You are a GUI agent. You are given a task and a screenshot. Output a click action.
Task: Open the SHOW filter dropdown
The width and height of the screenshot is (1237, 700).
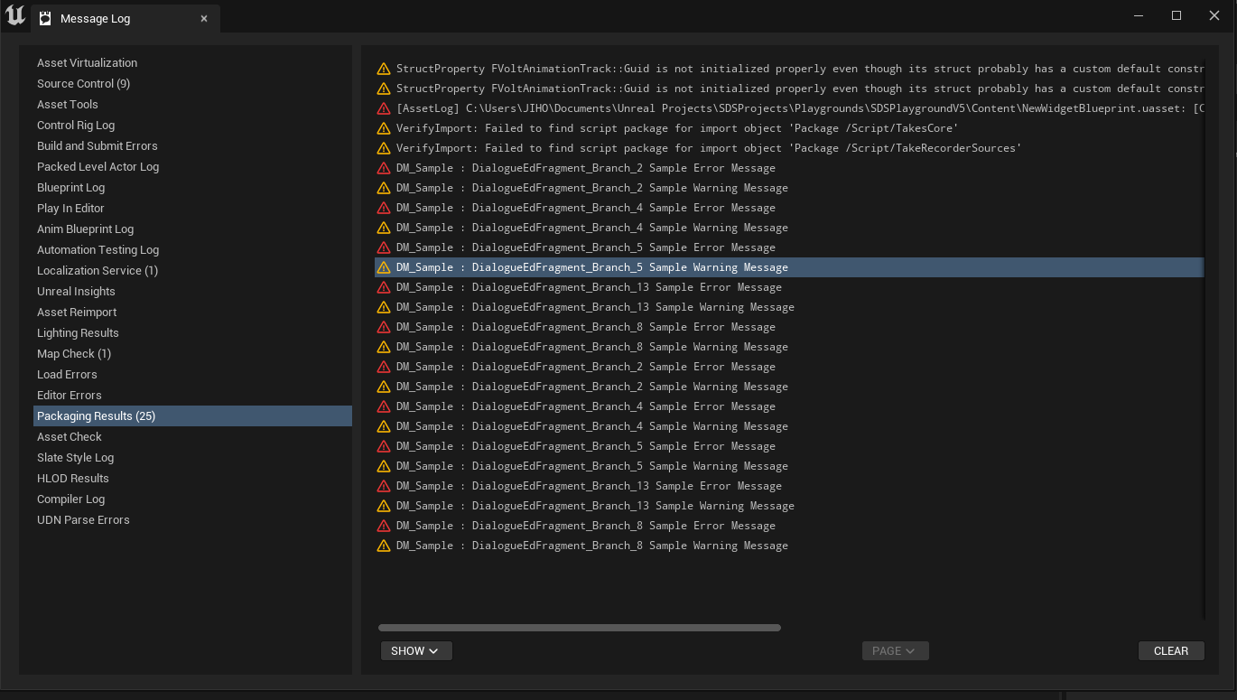(x=415, y=651)
